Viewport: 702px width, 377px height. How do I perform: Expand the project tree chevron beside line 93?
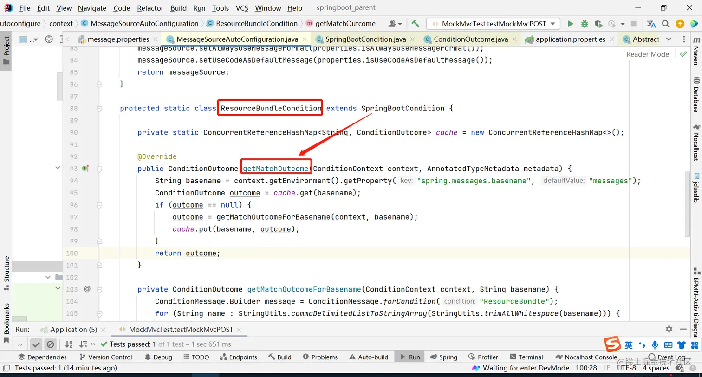(x=58, y=168)
